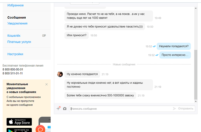Click read checkmarks beside "Просто интересно...."
The width and height of the screenshot is (201, 132).
pyautogui.click(x=157, y=55)
